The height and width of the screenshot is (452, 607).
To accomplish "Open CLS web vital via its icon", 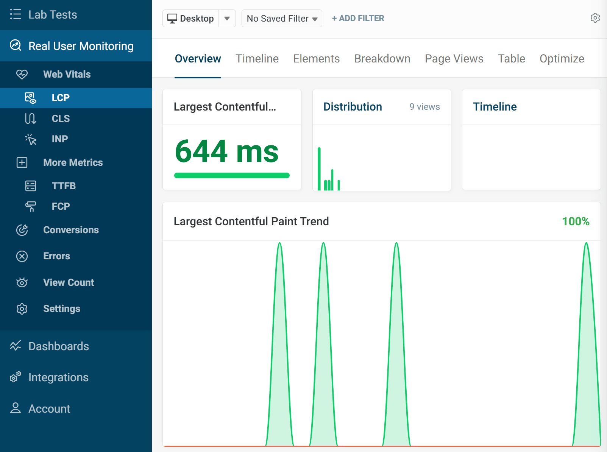I will pyautogui.click(x=30, y=118).
